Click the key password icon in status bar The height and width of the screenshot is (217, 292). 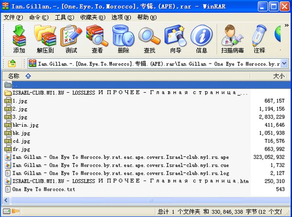(x=16, y=211)
